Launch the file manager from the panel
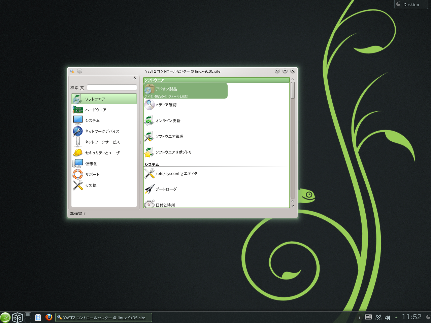 38,317
